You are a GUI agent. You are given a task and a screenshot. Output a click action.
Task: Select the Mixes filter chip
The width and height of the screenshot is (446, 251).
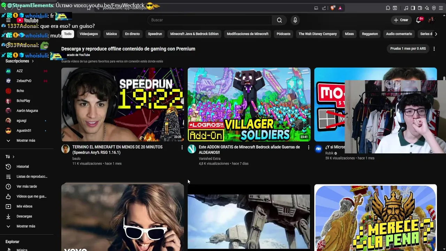pos(349,34)
